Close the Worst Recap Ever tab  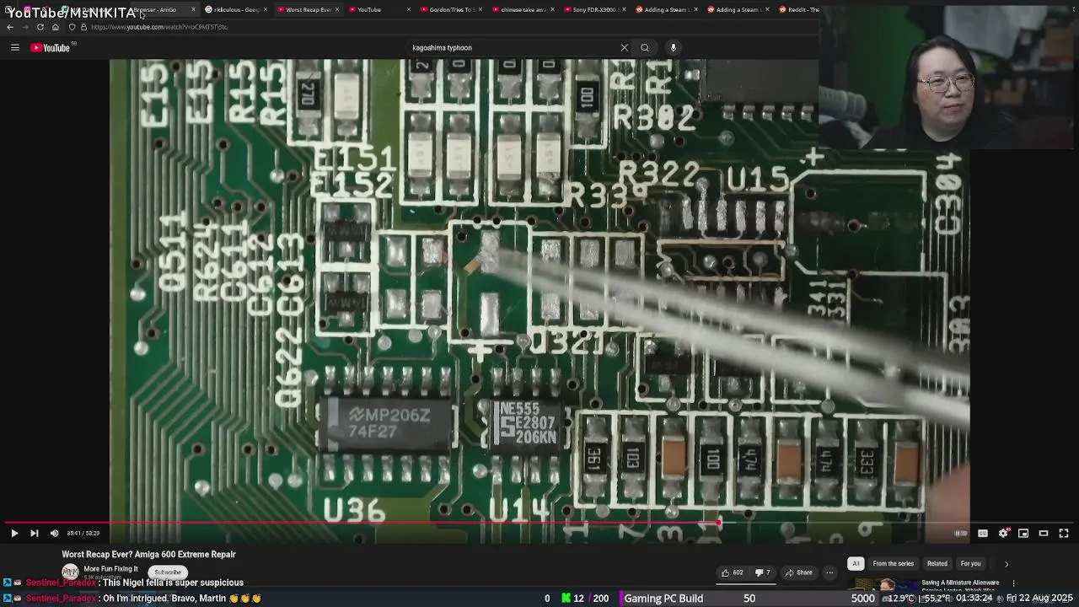[338, 9]
